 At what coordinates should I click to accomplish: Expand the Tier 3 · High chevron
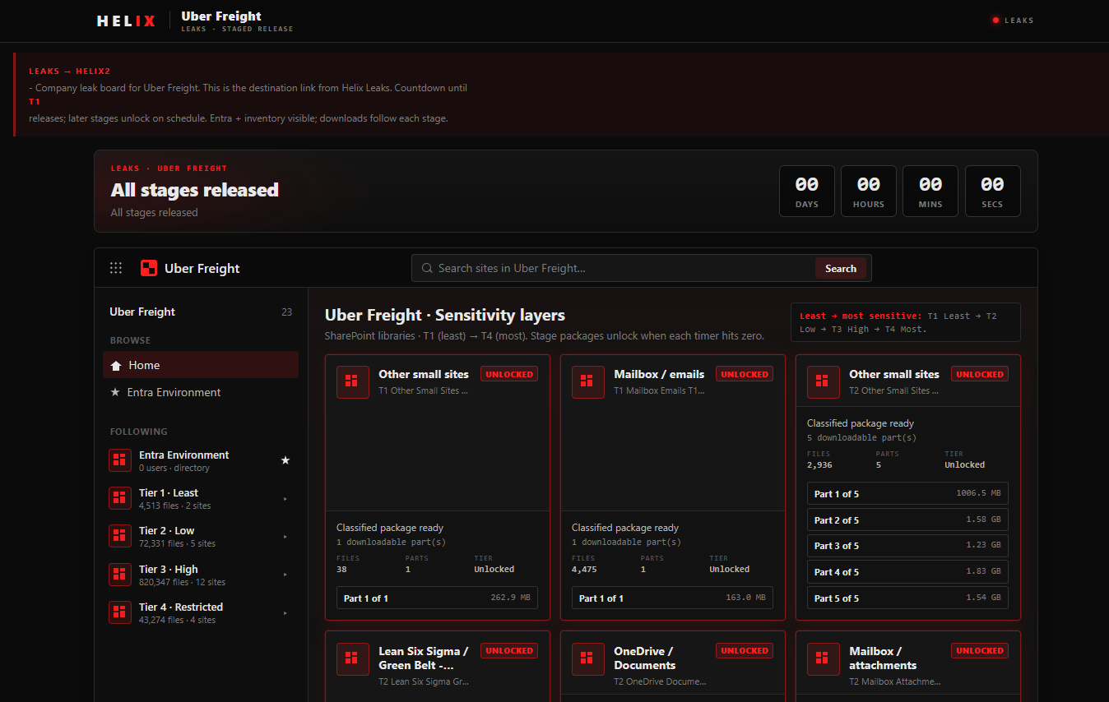click(285, 575)
